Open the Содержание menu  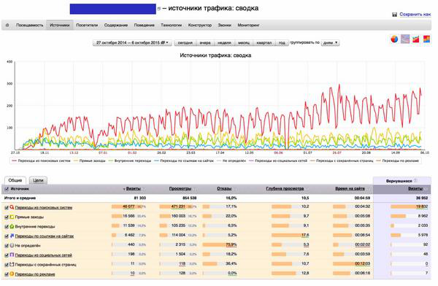pyautogui.click(x=116, y=25)
